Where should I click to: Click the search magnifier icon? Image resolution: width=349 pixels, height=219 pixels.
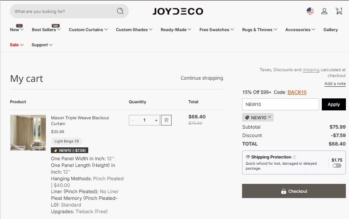pyautogui.click(x=120, y=11)
